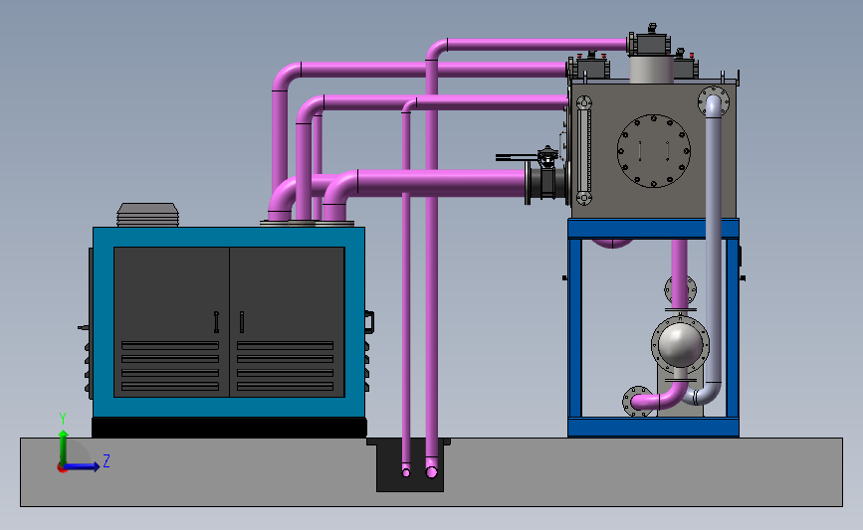Select the red origin ball of the triad
Image resolution: width=863 pixels, height=530 pixels.
point(62,468)
